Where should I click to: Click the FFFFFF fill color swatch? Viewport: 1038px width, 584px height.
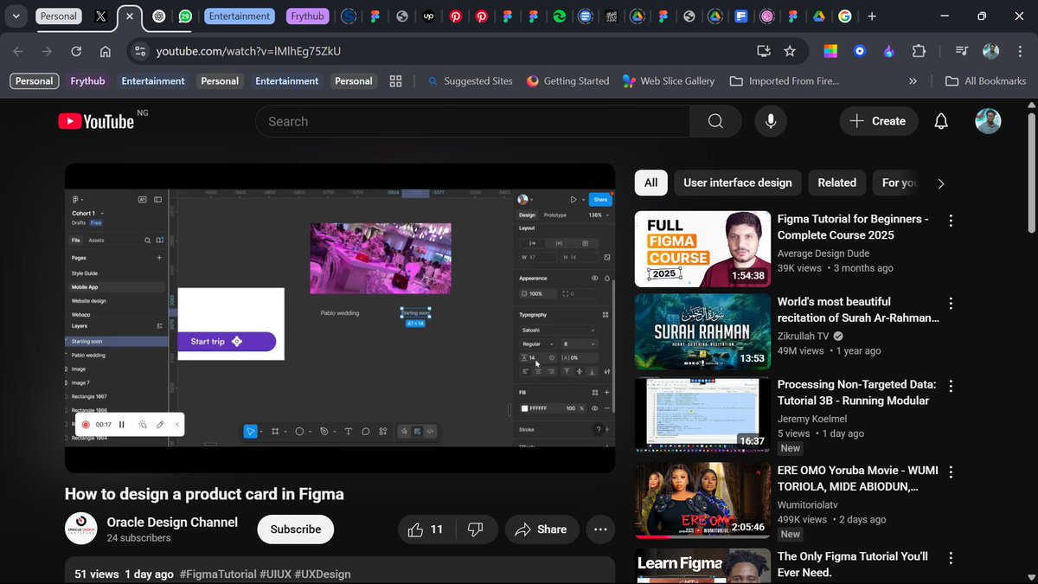pos(524,408)
